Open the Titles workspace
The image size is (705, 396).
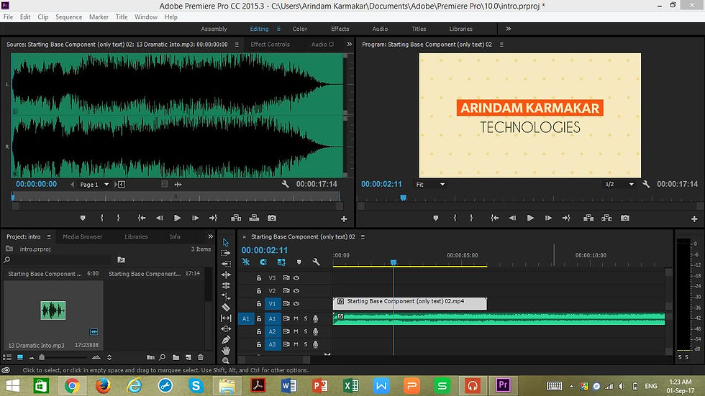click(x=419, y=29)
